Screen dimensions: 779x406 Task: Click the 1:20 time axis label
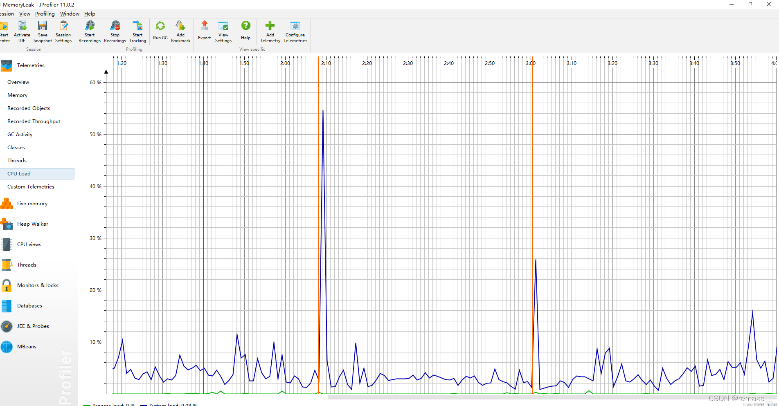122,63
